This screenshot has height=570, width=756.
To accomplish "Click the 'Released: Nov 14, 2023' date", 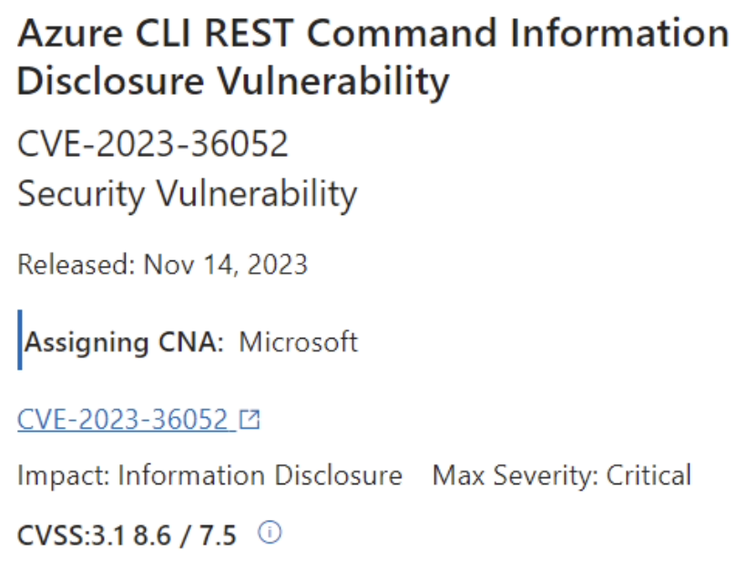I will [x=162, y=265].
